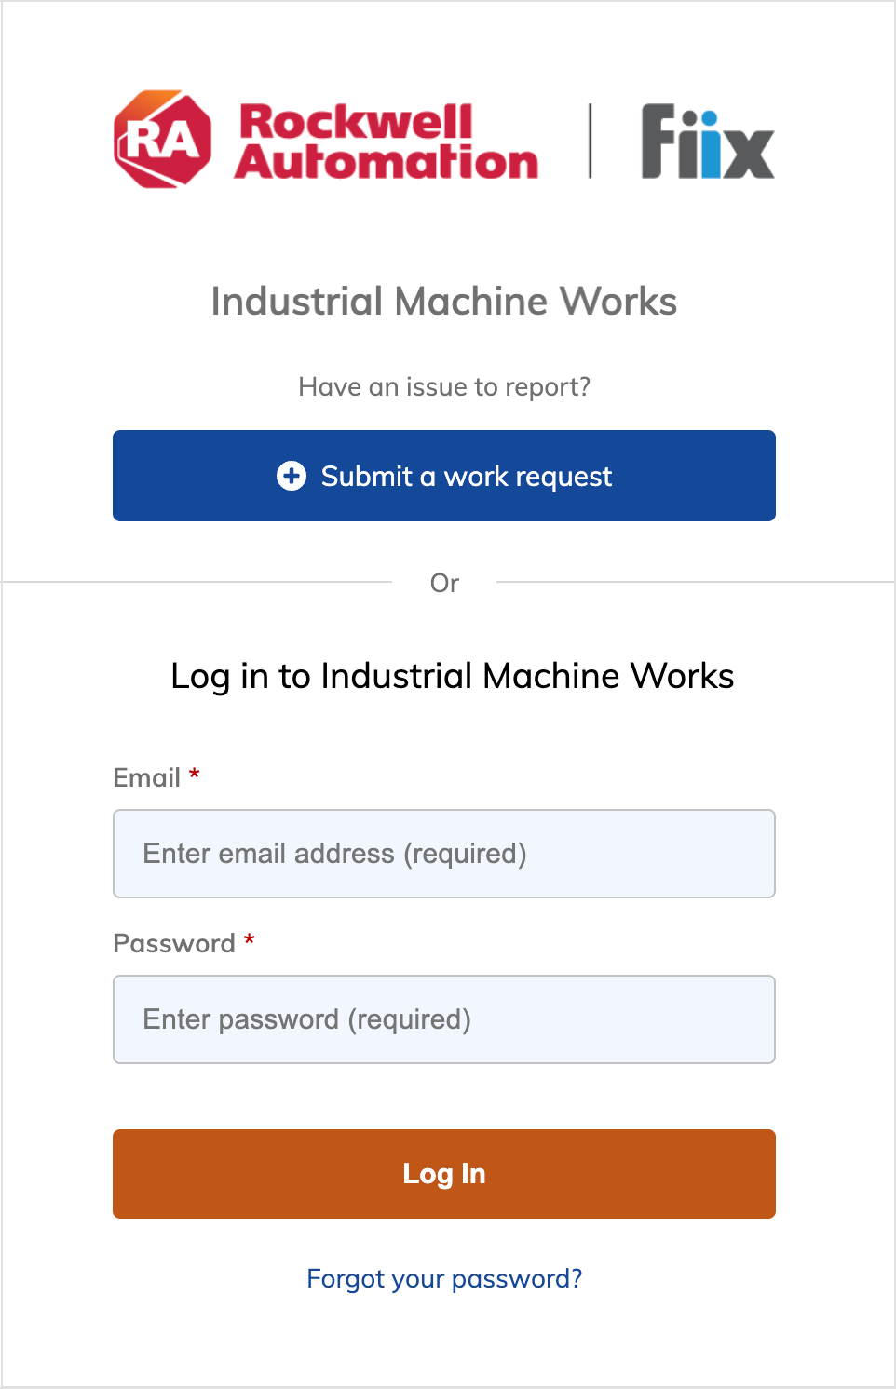Click the plus circle icon
896x1389 pixels.
(x=292, y=476)
